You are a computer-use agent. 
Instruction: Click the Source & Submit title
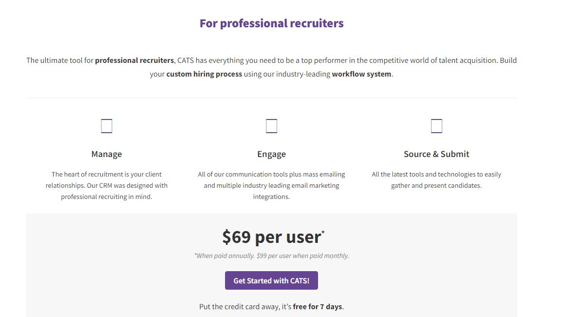[x=436, y=154]
